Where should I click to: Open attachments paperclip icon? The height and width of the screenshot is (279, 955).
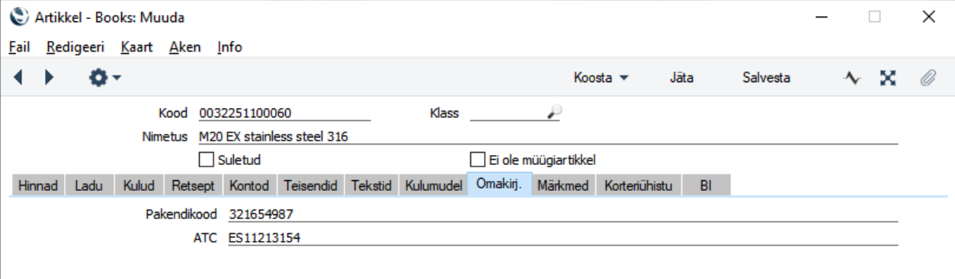[927, 78]
